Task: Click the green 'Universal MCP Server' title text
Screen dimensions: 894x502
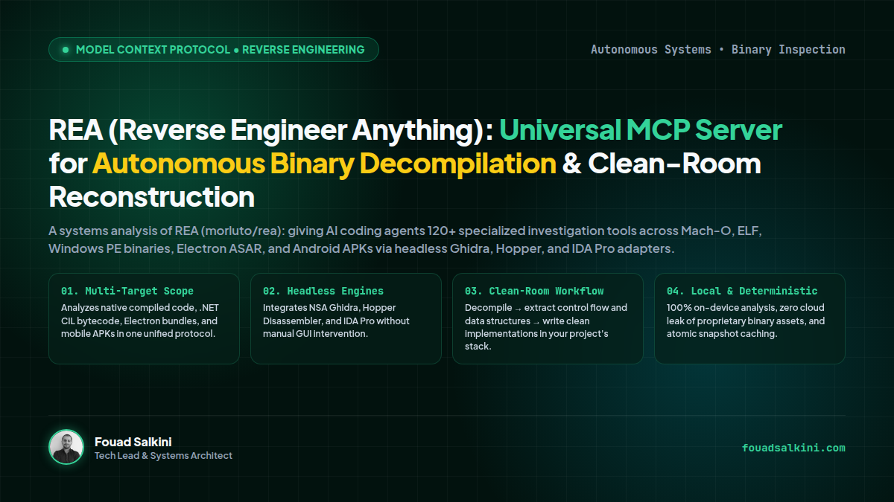Action: 641,130
